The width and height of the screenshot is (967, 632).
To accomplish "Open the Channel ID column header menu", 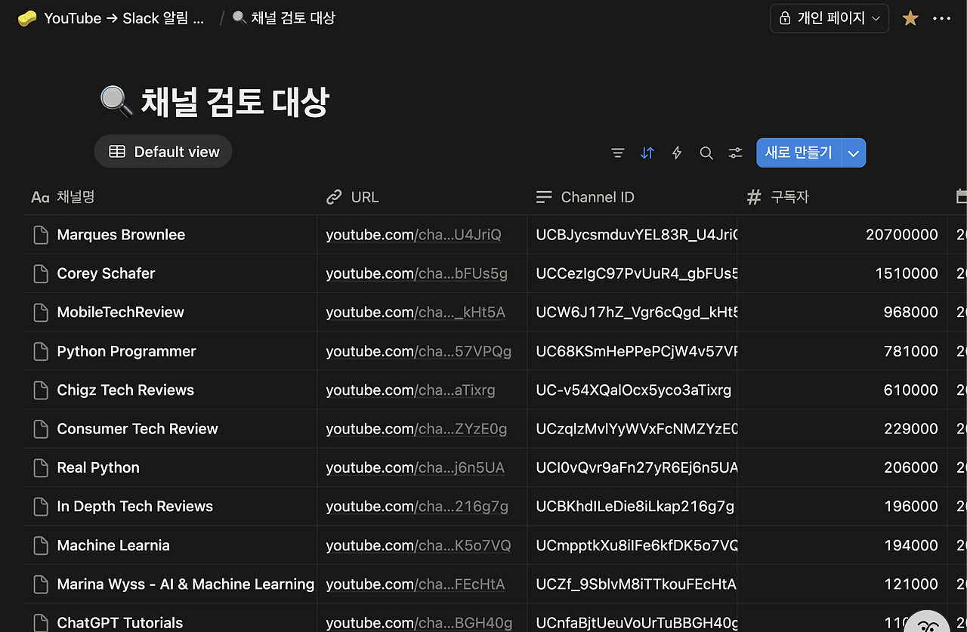I will (585, 197).
